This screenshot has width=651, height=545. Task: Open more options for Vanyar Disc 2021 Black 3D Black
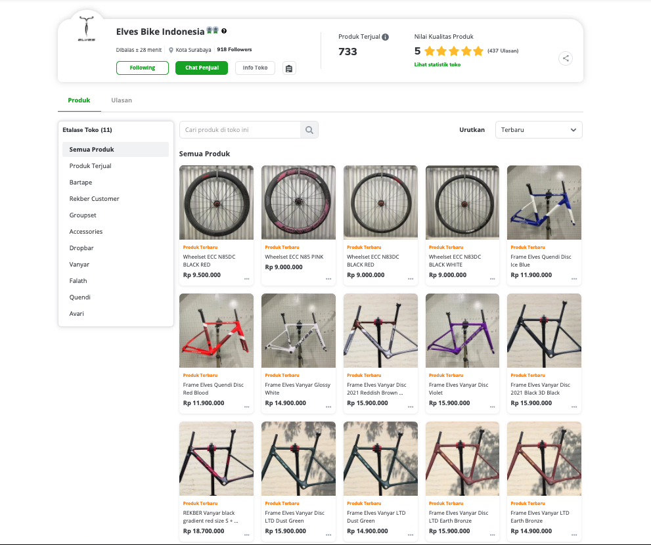574,406
